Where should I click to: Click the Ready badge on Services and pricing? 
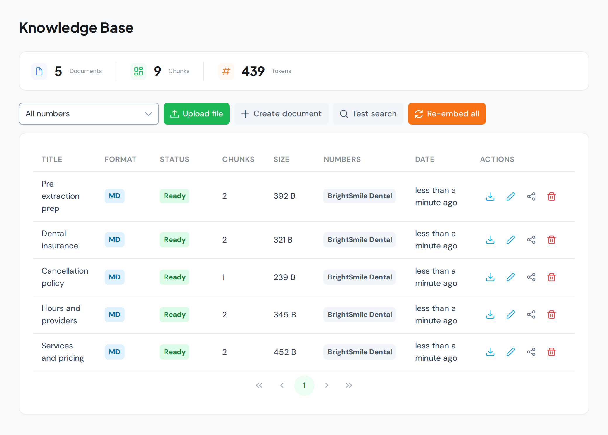point(175,352)
